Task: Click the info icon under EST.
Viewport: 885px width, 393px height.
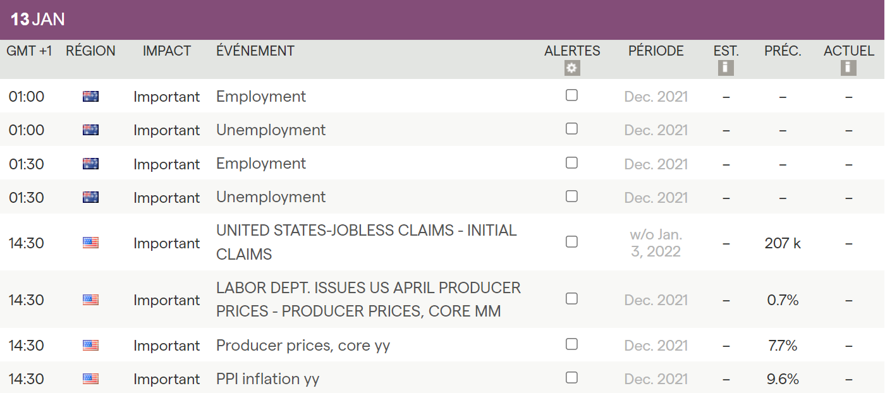Action: (x=726, y=68)
